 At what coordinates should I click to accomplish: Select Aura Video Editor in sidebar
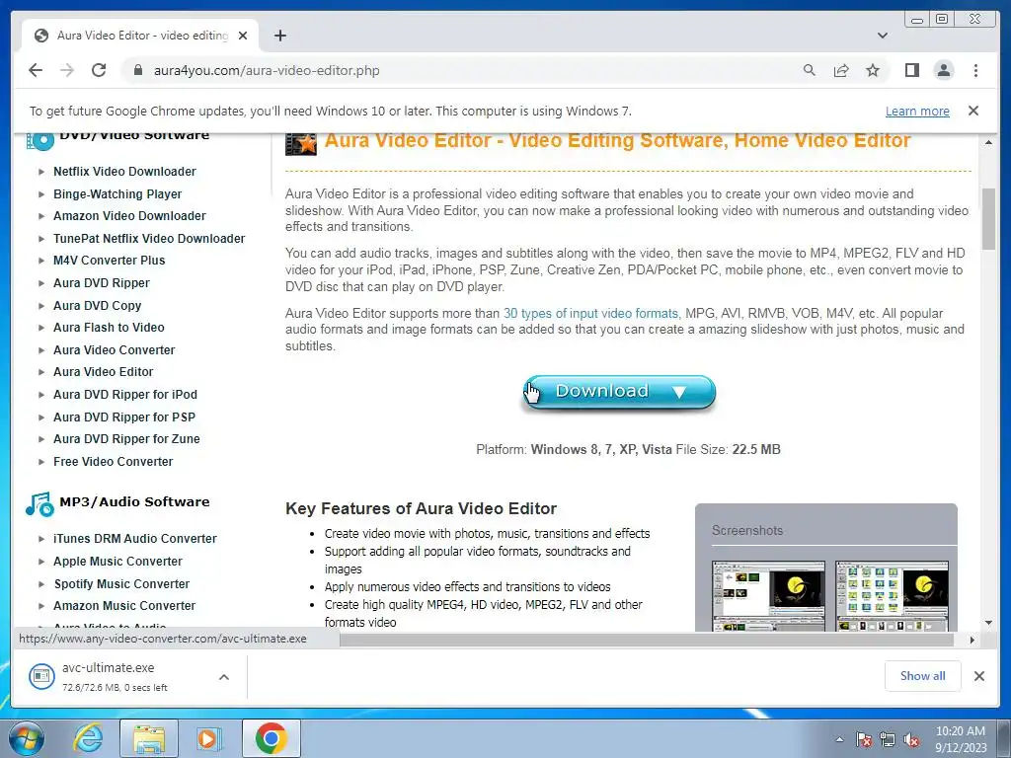point(103,372)
